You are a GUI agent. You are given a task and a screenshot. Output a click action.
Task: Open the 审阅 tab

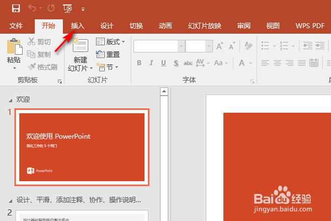pyautogui.click(x=244, y=26)
